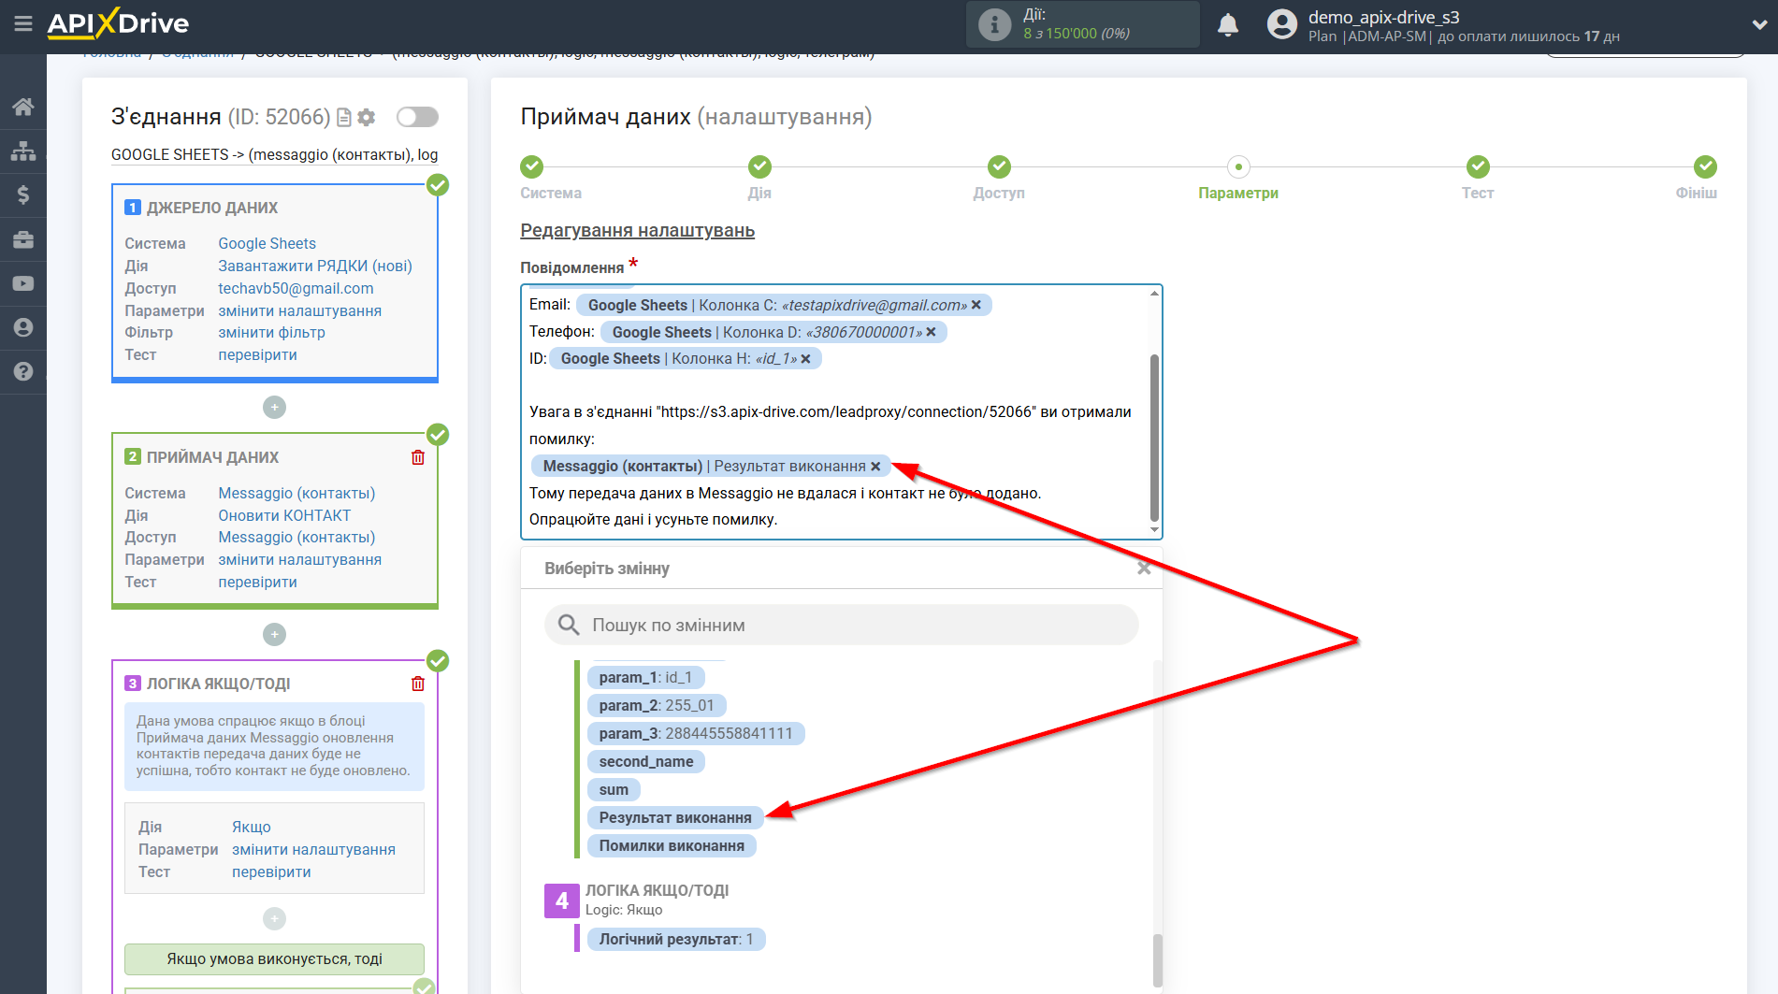Delete the ПРИЙМАЧ ДАНИХ block via trash icon

coord(418,457)
